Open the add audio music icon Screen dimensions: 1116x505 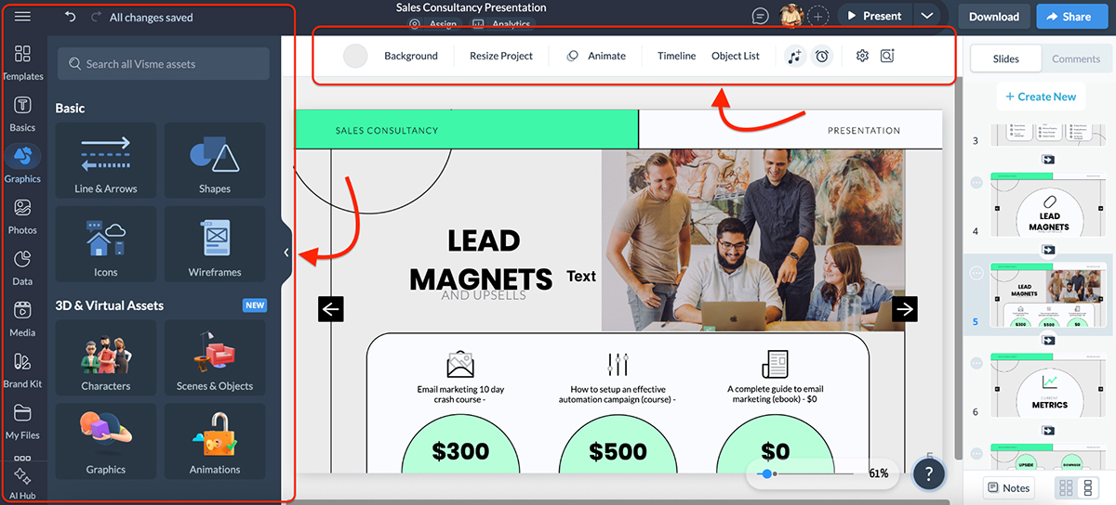tap(793, 56)
